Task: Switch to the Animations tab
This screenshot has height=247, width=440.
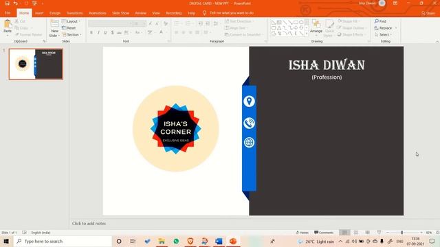Action: pos(98,13)
